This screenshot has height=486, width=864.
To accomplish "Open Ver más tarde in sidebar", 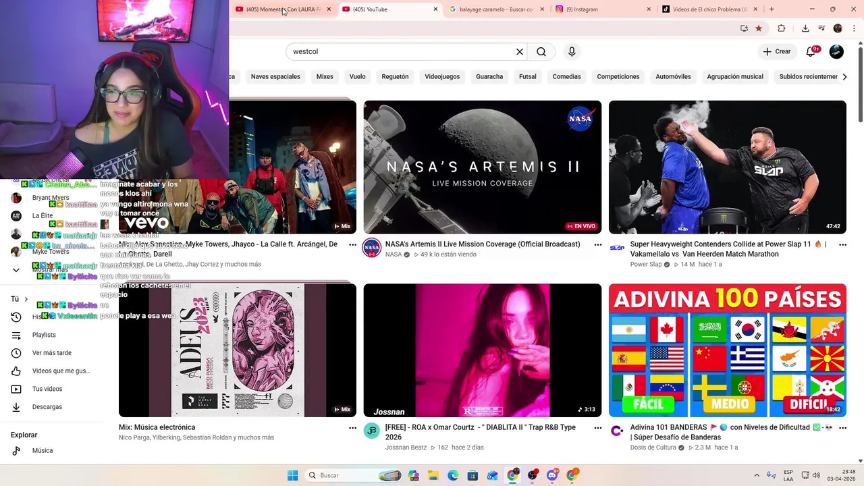I will click(53, 353).
